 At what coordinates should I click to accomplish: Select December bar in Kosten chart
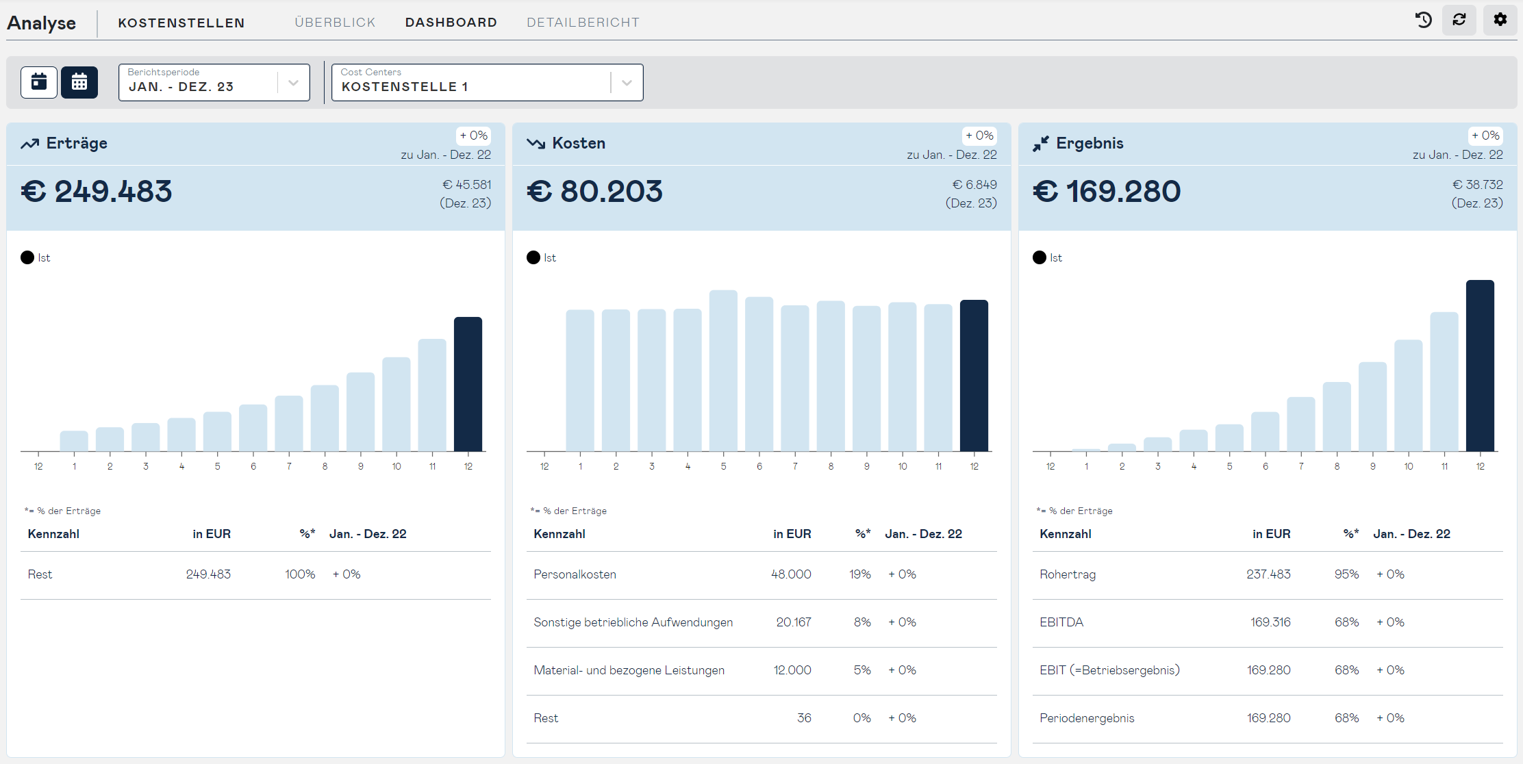click(x=974, y=375)
